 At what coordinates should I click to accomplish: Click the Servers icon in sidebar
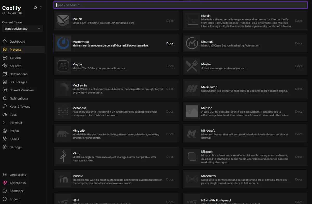[5, 58]
